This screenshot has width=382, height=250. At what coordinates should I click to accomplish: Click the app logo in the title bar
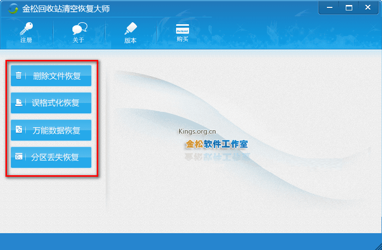point(13,9)
